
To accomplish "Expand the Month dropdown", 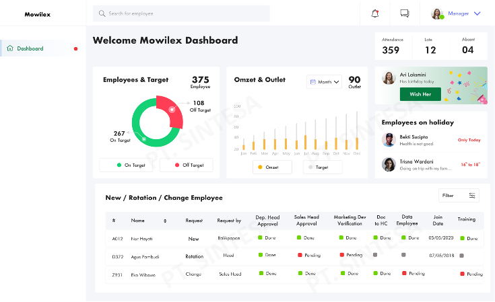I will 336,82.
